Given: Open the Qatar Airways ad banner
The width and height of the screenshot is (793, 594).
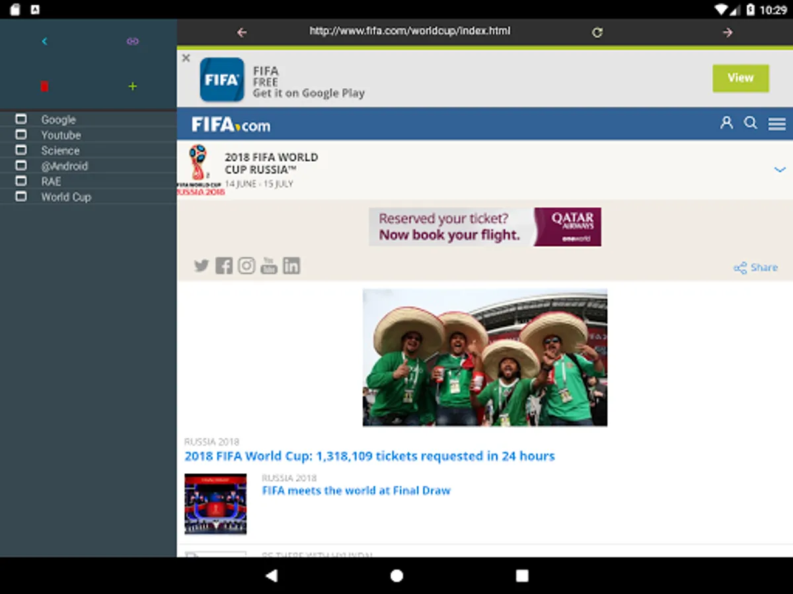Looking at the screenshot, I should [485, 227].
